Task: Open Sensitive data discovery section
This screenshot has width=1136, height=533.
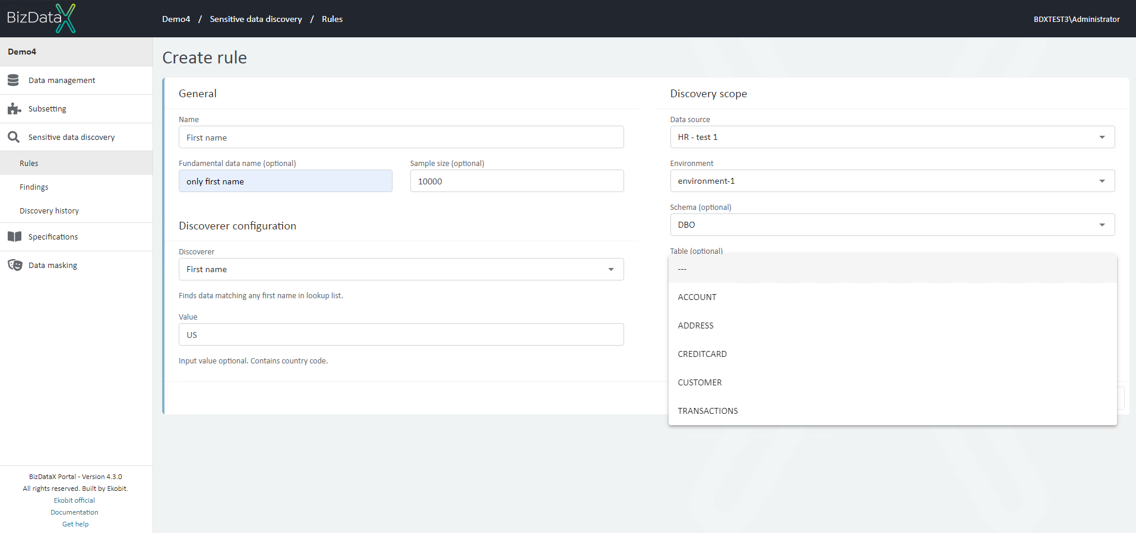Action: pyautogui.click(x=76, y=137)
